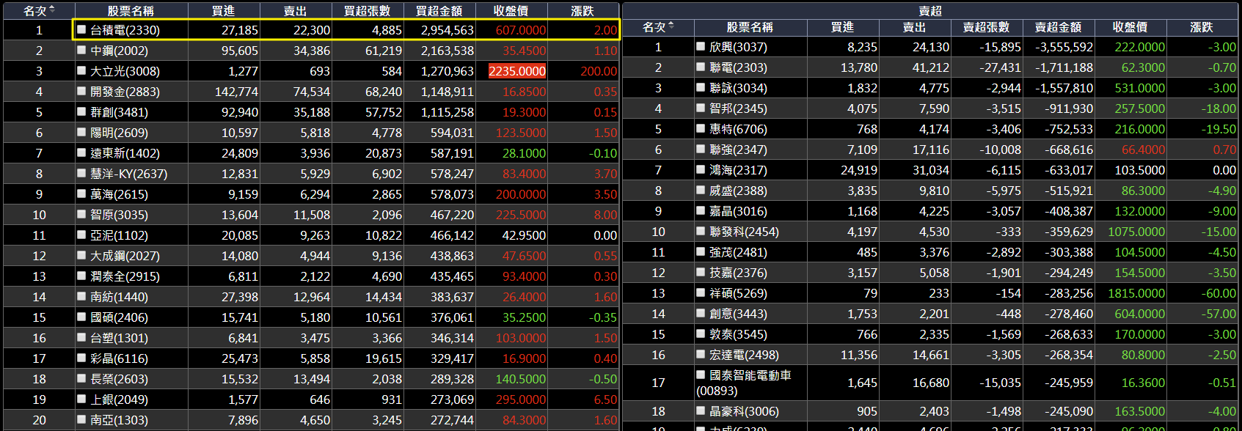
Task: Tick checkbox for 國泰智能電動車 (00893)
Action: pos(701,375)
